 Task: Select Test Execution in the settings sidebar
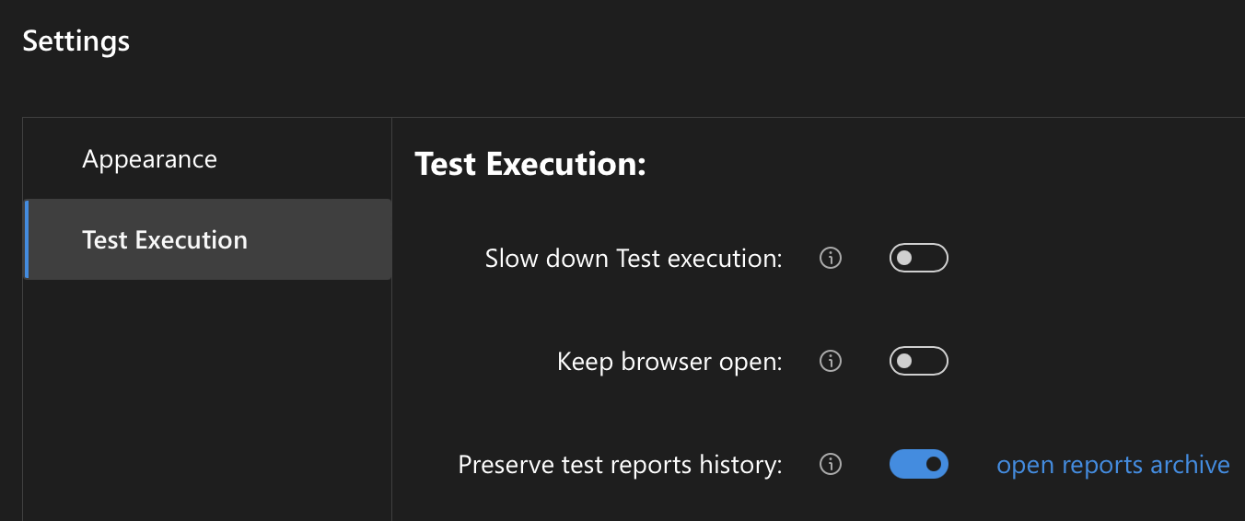(x=165, y=240)
